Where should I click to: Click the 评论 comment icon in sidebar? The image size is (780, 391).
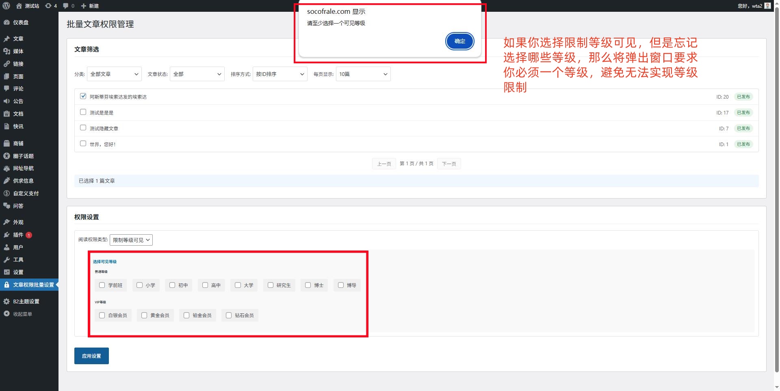click(6, 89)
